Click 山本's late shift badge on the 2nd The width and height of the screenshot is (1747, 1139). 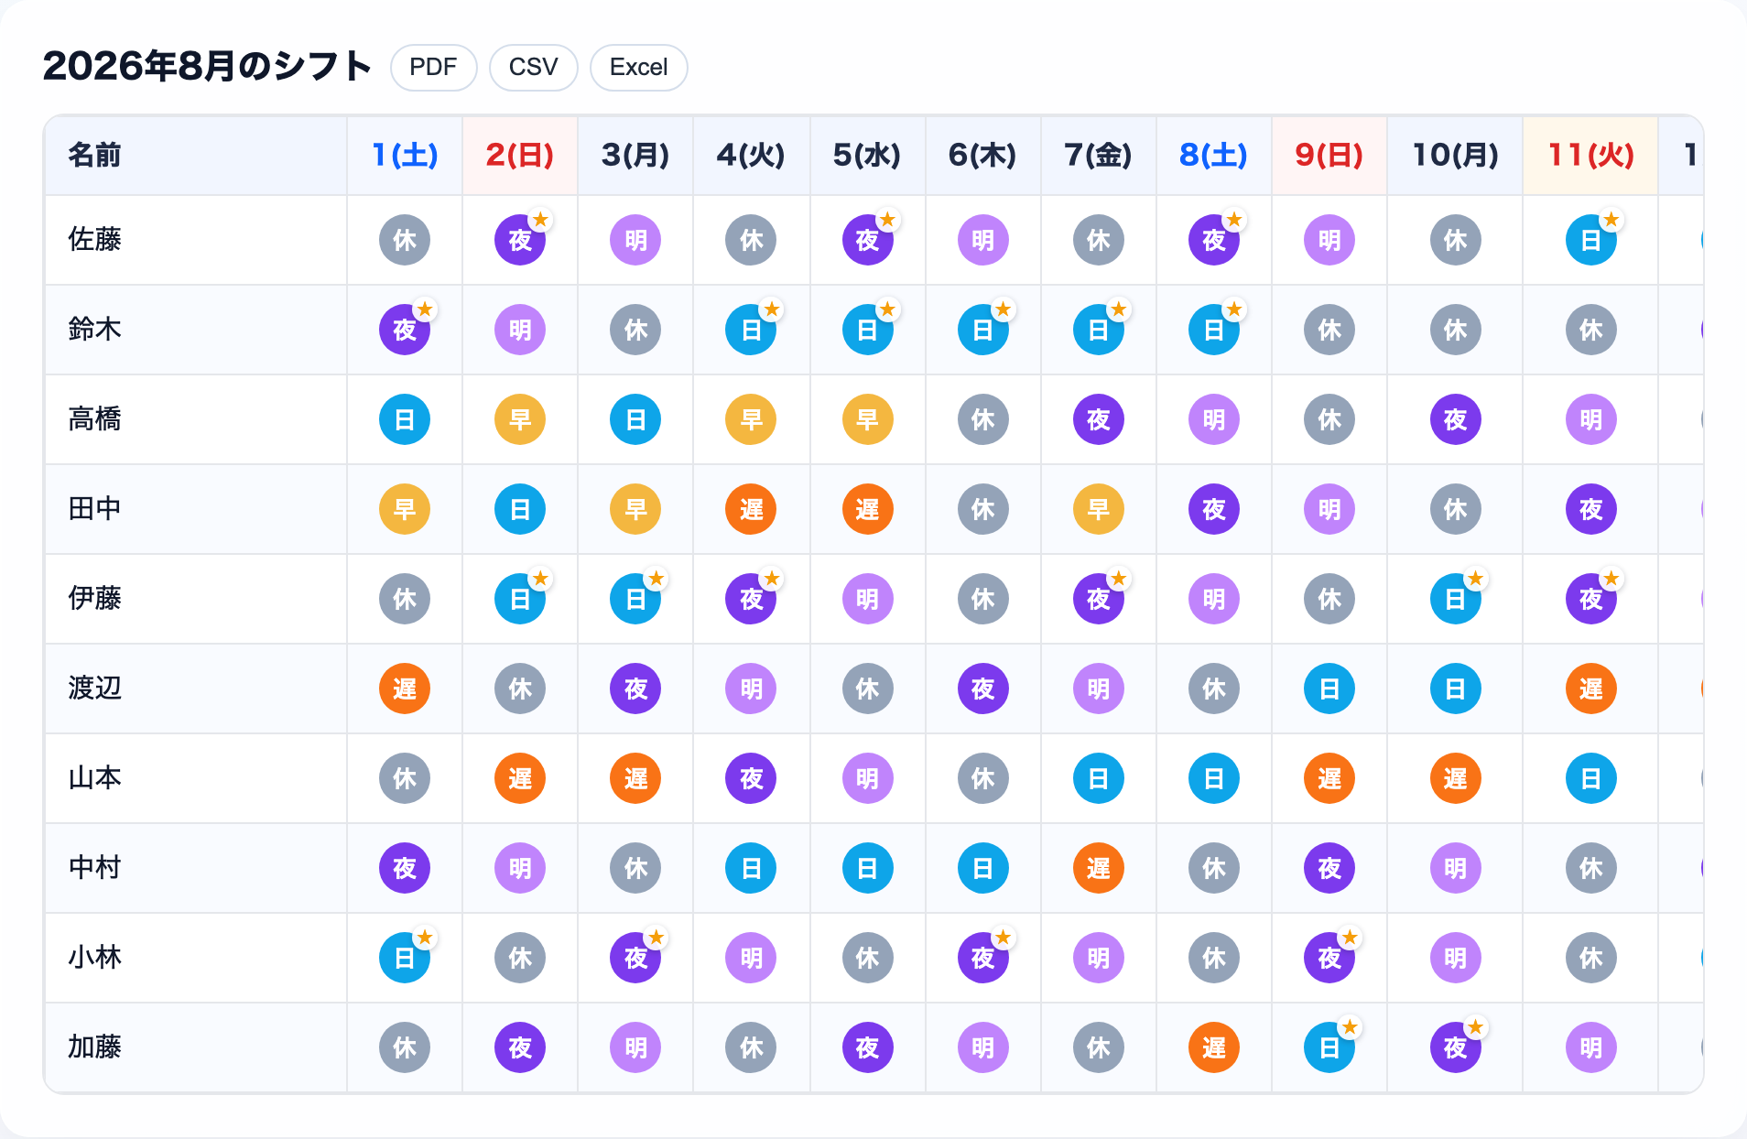520,778
